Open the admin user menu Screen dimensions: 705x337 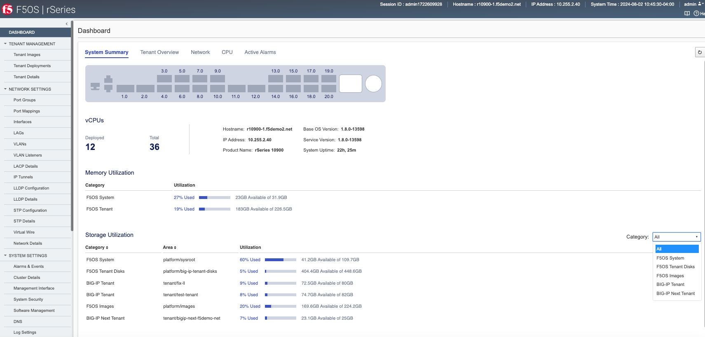[x=694, y=4]
